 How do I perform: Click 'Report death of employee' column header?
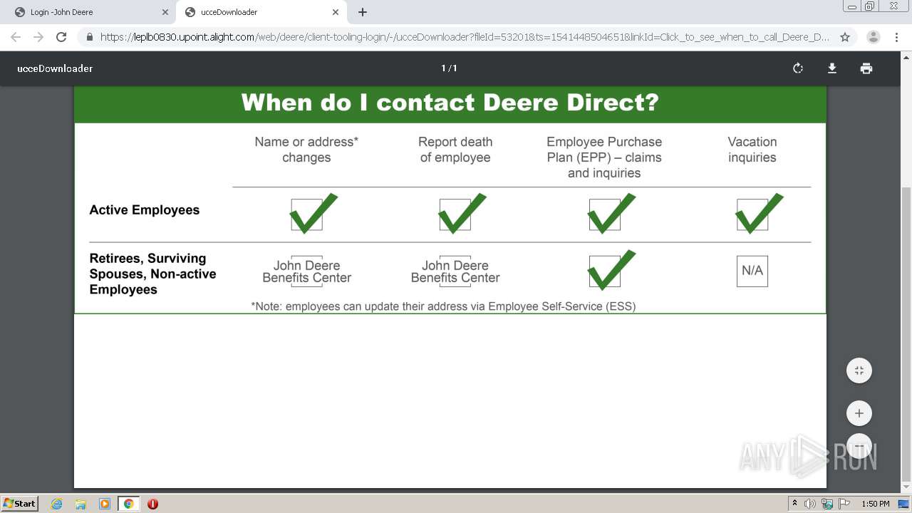[455, 150]
